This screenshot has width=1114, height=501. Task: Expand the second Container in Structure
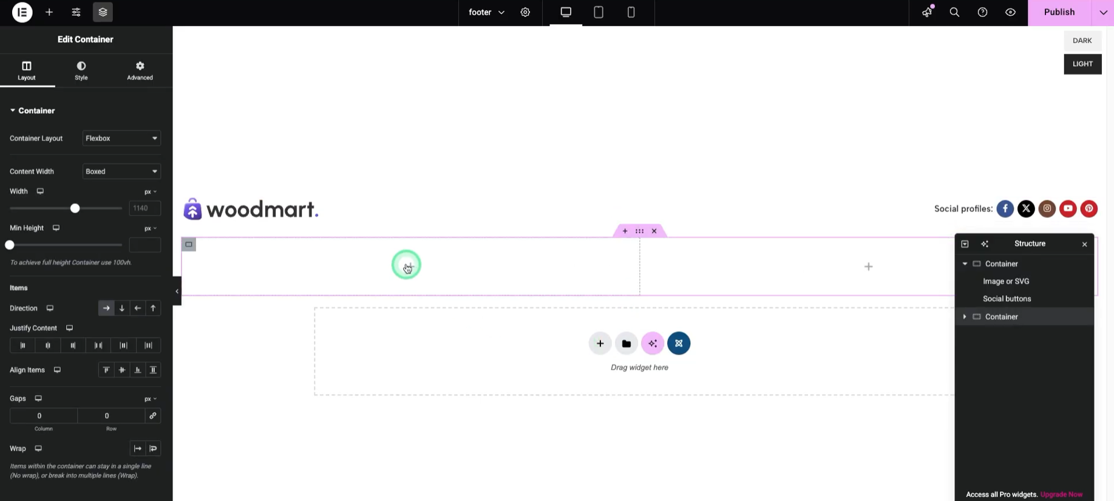click(965, 317)
